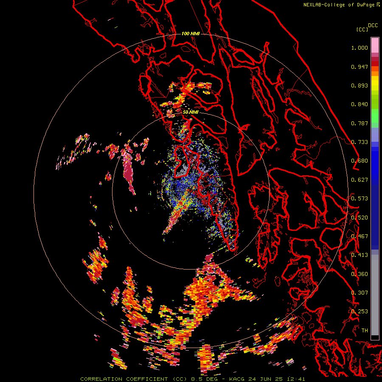Click the 0.467 color scale value
The image size is (382, 382).
(x=360, y=236)
